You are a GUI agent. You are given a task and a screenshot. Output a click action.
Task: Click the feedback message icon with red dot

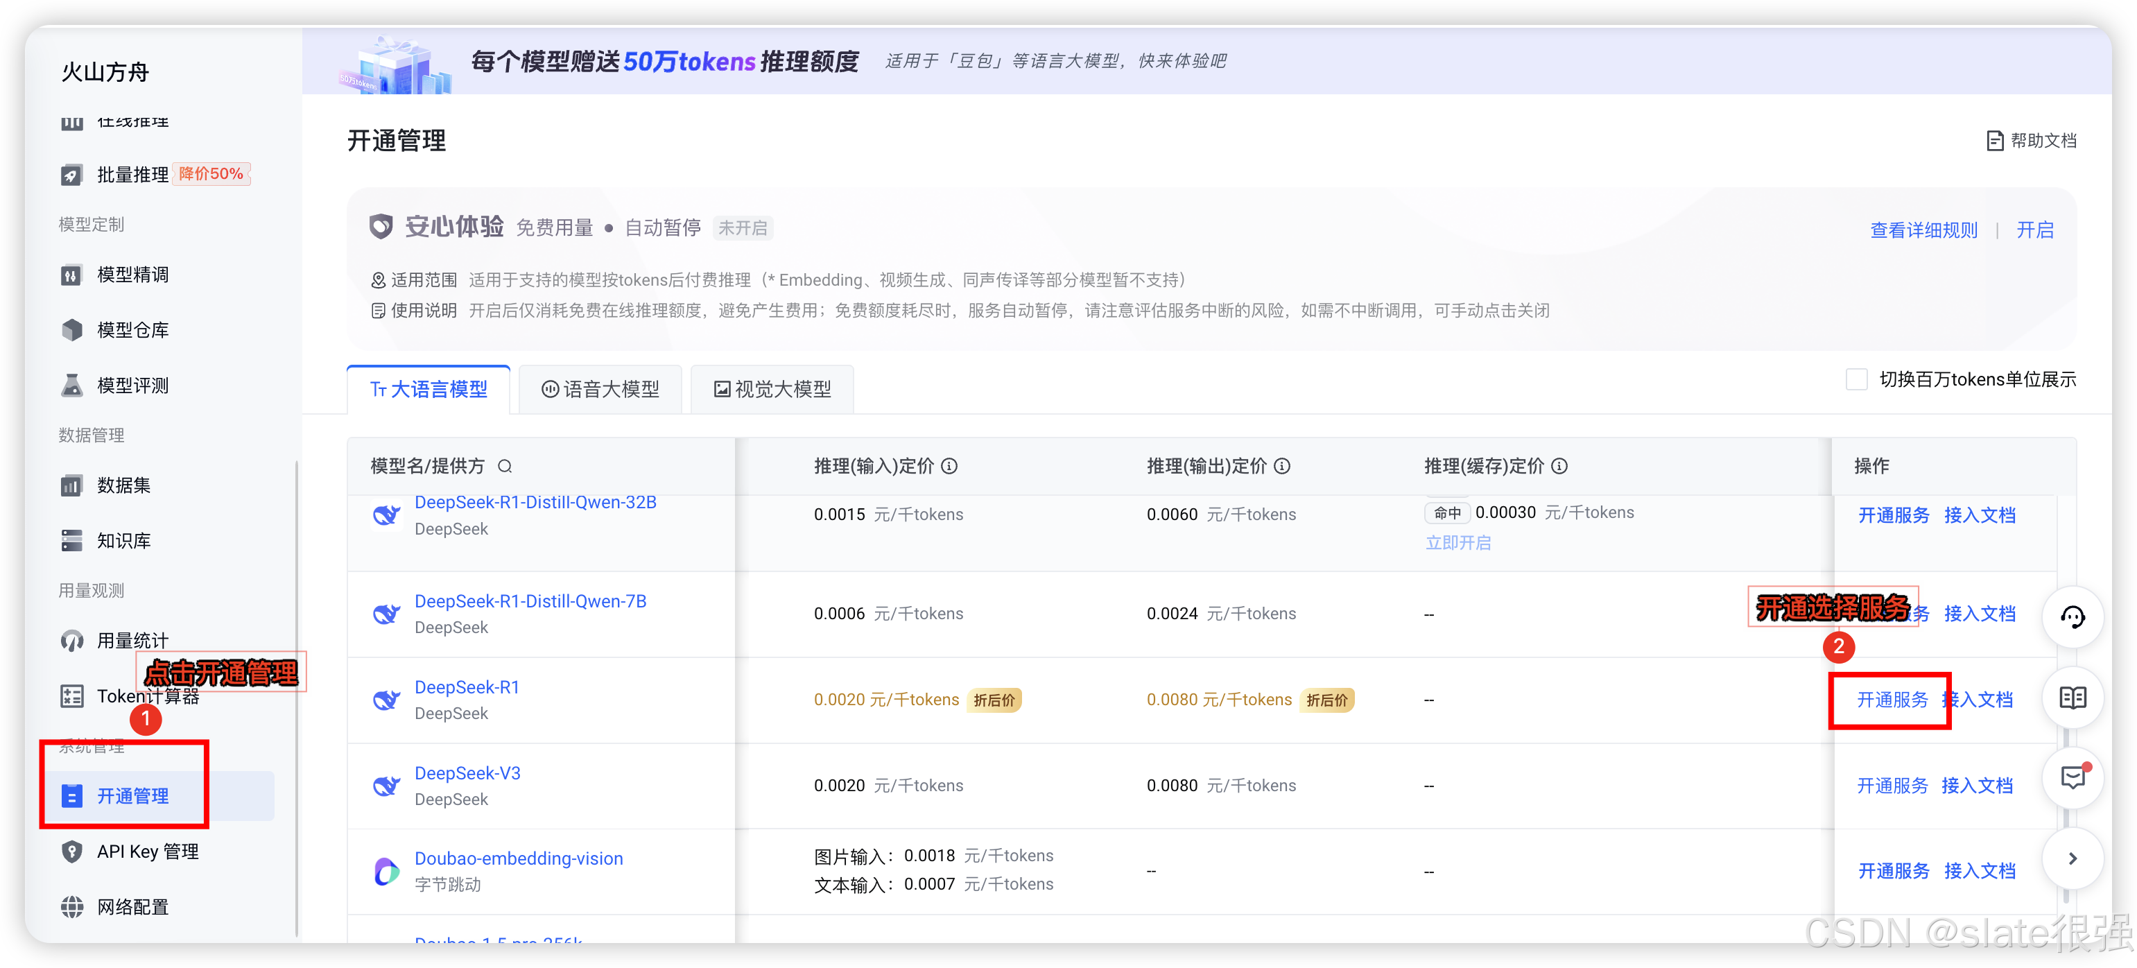[2073, 777]
